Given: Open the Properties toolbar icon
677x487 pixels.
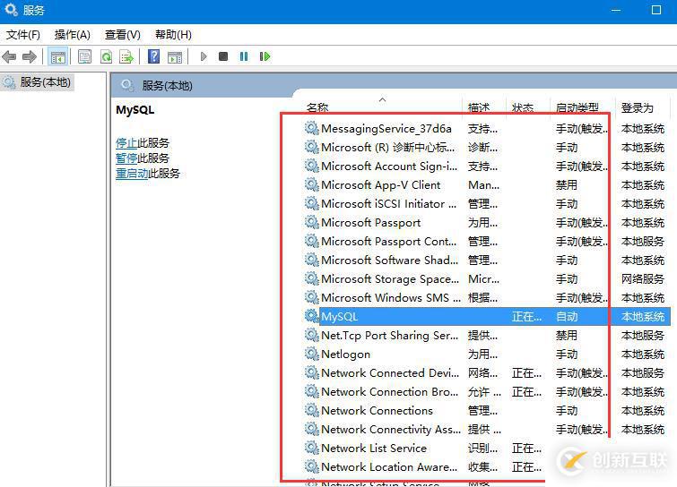Looking at the screenshot, I should (84, 56).
